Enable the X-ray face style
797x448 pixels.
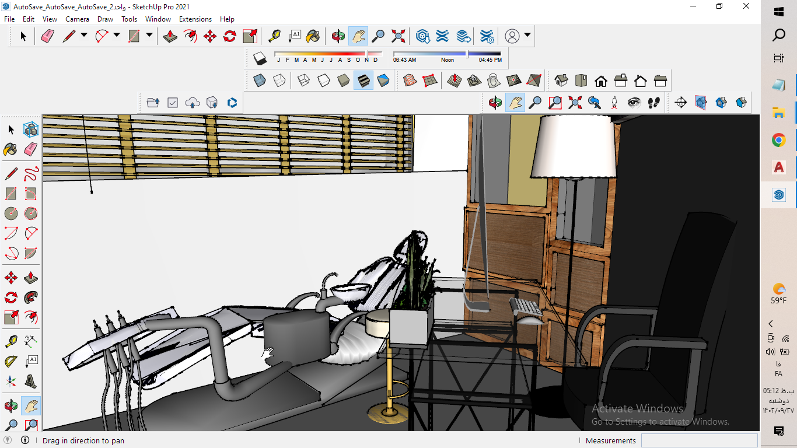point(259,80)
